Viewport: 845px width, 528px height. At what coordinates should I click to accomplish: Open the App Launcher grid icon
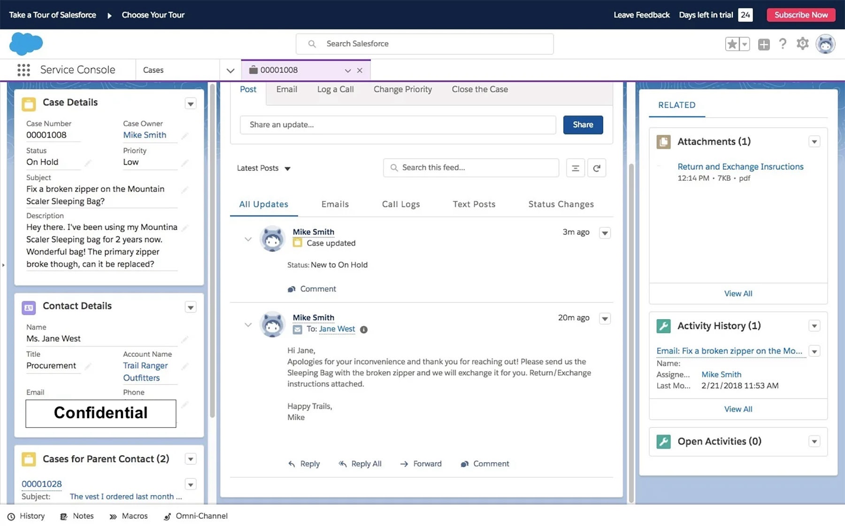click(23, 70)
